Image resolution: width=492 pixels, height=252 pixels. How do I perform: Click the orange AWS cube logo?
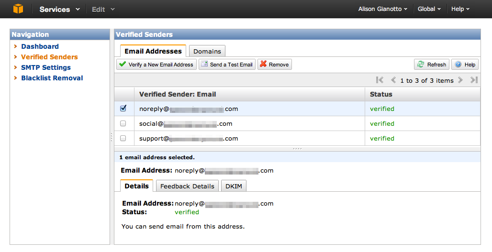click(x=18, y=9)
